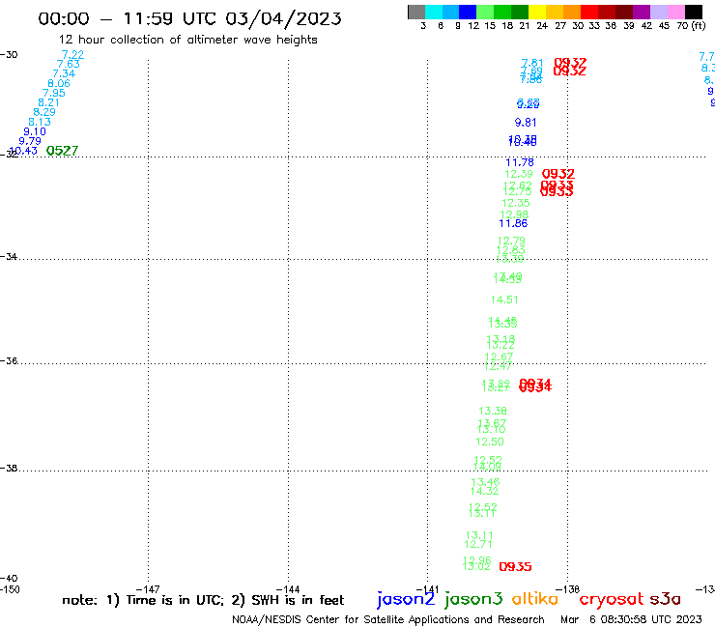Viewport: 715px width, 628px height.
Task: Click the wave height value 7.34
Action: (x=64, y=73)
